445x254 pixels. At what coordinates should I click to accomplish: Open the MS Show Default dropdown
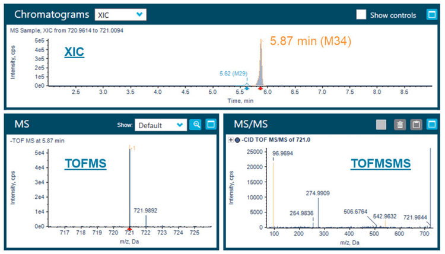tap(160, 125)
